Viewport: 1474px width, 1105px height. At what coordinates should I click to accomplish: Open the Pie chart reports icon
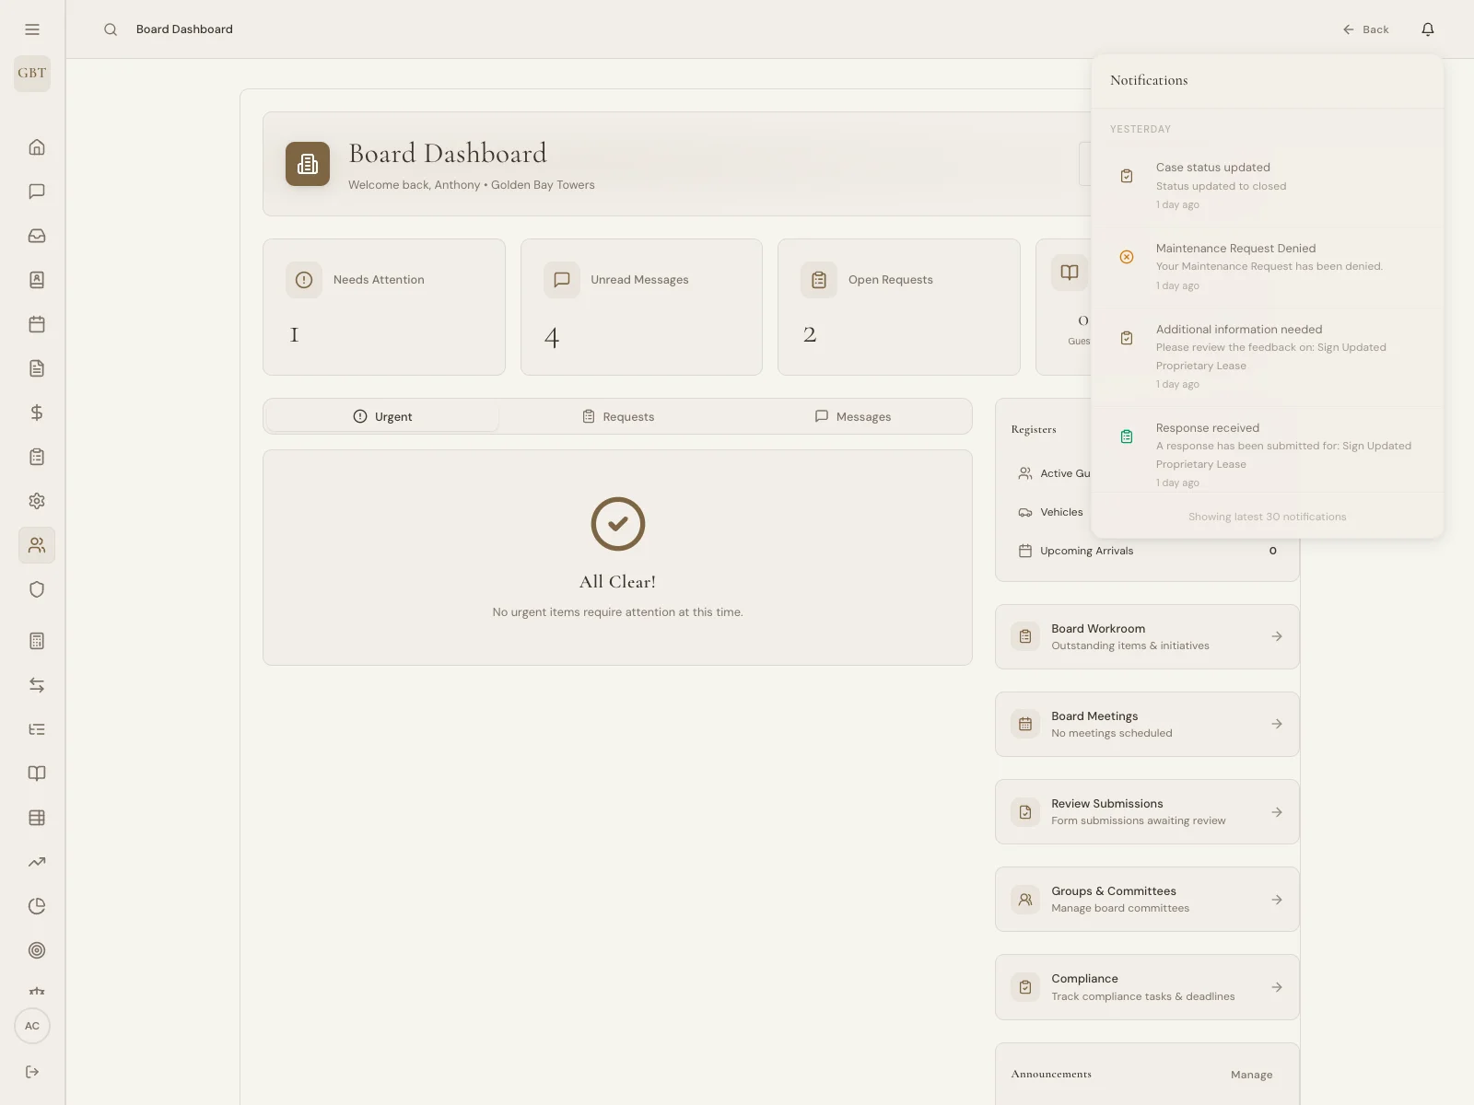click(x=36, y=906)
